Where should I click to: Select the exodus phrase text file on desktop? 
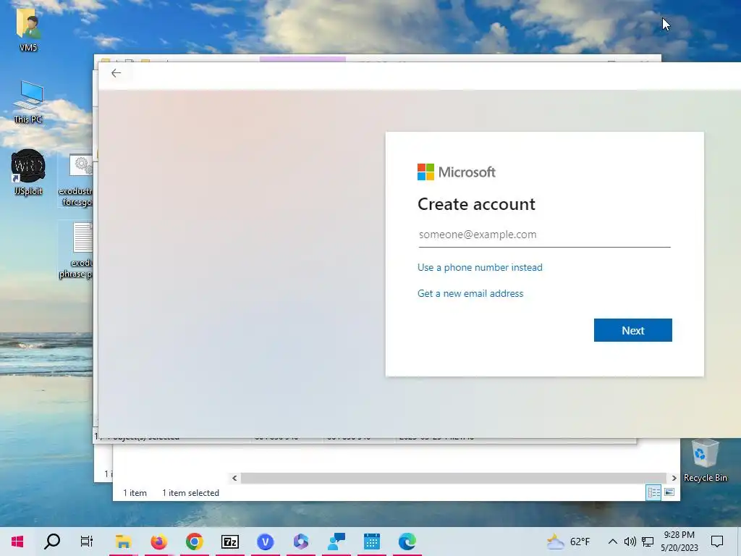click(77, 250)
